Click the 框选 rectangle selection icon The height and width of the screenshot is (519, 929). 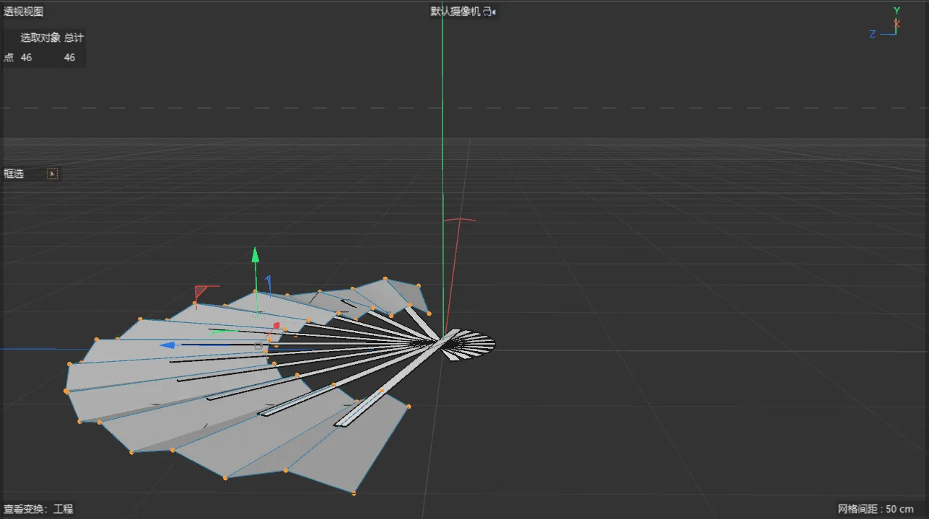(x=52, y=174)
